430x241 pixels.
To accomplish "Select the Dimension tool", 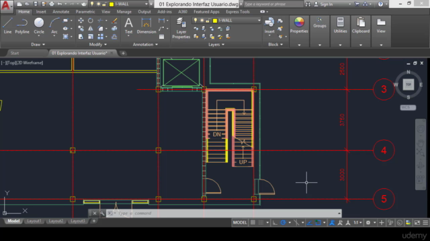I will click(x=146, y=26).
